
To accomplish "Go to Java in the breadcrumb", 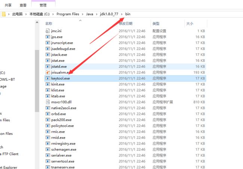I will click(90, 14).
